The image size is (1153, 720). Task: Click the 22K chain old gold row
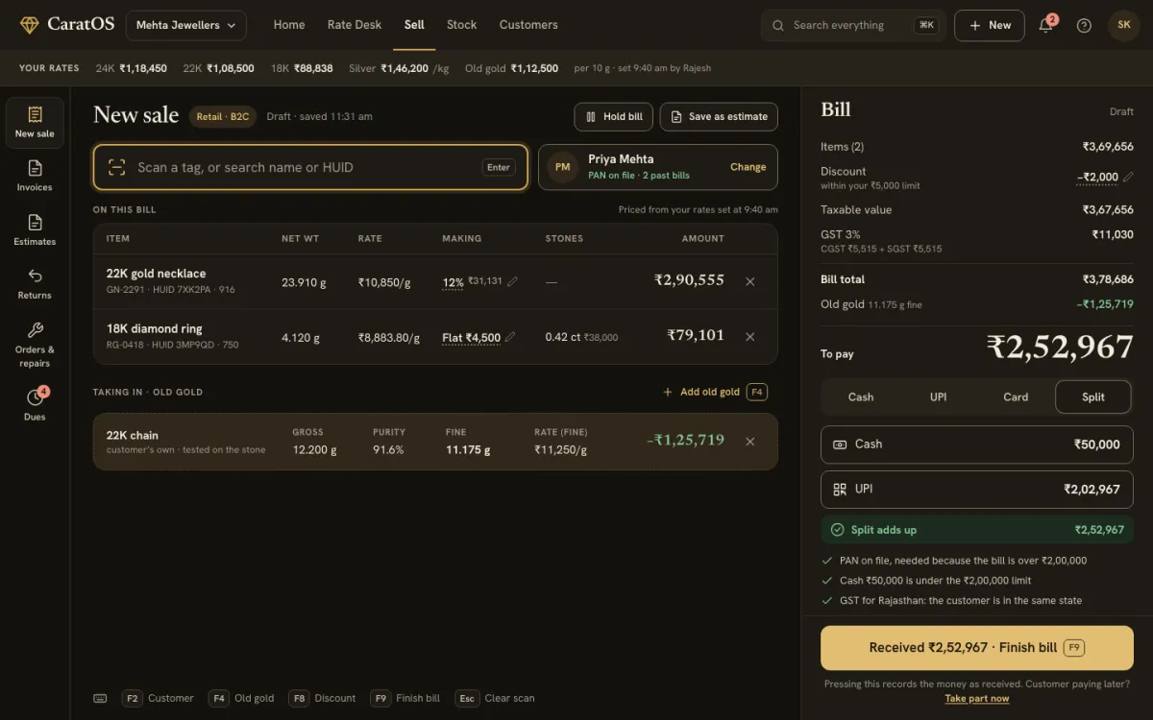(435, 442)
